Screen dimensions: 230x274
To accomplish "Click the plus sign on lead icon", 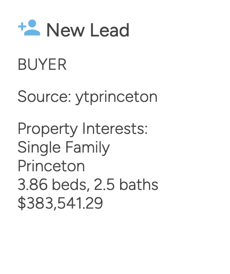I will tap(22, 27).
